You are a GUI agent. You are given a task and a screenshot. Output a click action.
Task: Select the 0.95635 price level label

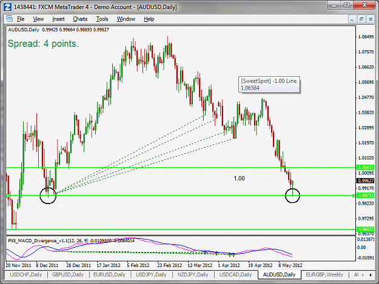coord(366,230)
